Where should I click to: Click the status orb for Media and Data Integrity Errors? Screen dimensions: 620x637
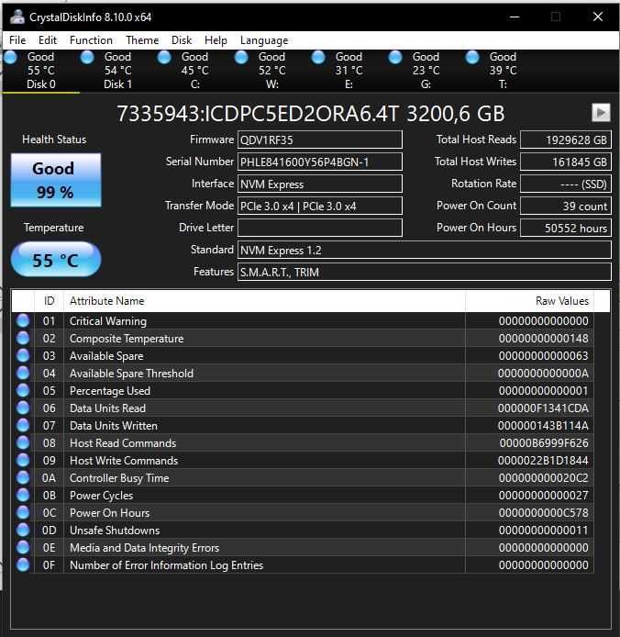pyautogui.click(x=23, y=548)
